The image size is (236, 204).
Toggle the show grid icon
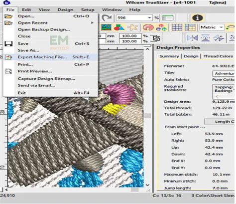pyautogui.click(x=177, y=27)
